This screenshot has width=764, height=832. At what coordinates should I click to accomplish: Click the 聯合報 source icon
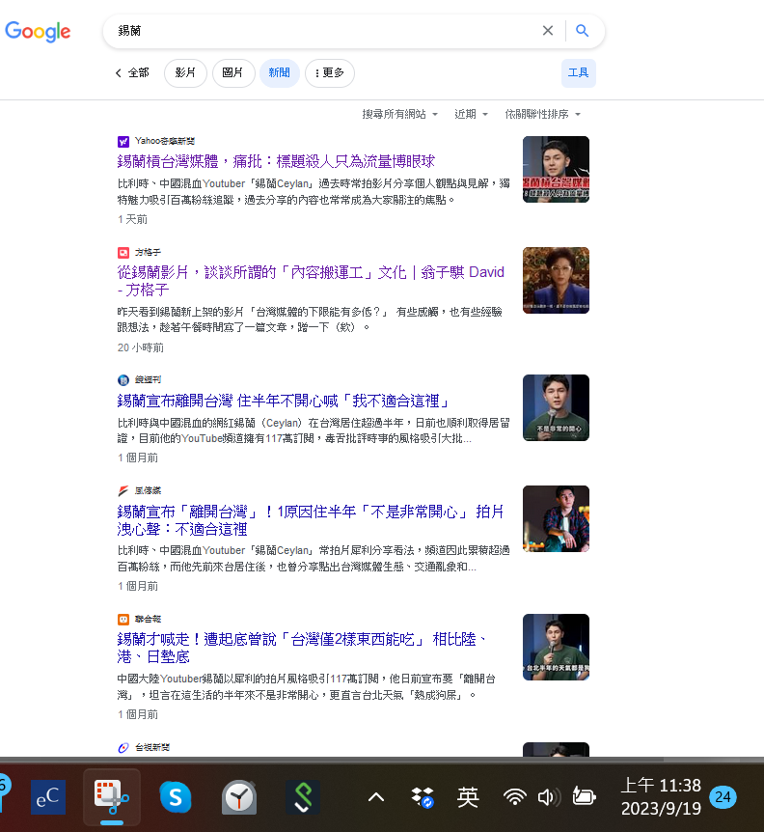click(x=123, y=620)
